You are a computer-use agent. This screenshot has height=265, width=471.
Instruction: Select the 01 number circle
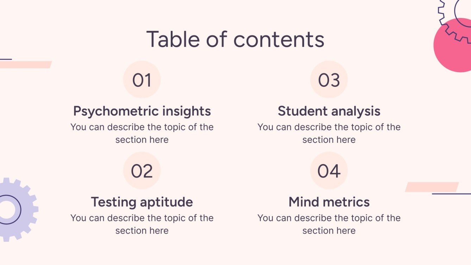[142, 80]
